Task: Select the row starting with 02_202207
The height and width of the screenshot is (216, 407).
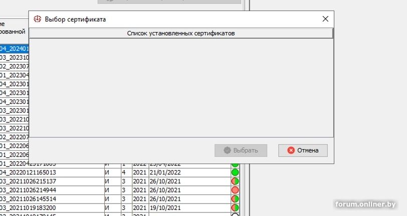Action: (x=14, y=137)
